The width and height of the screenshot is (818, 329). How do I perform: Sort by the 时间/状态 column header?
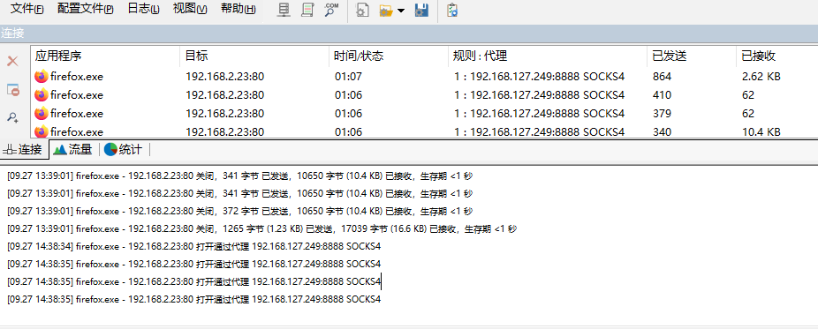point(389,56)
